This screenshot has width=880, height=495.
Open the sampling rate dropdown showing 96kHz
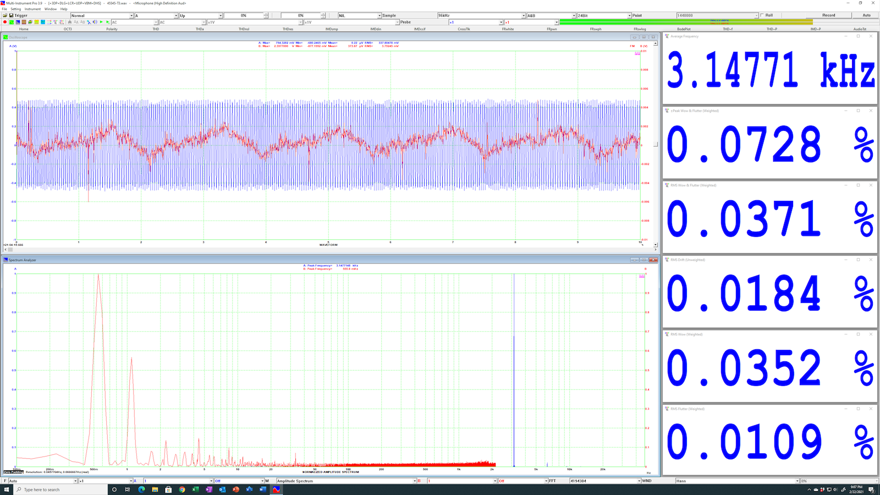[481, 15]
